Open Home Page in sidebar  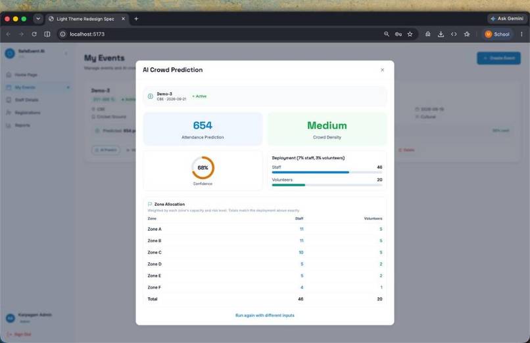point(26,75)
